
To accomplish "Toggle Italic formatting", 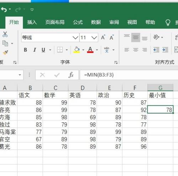I will (35, 50).
